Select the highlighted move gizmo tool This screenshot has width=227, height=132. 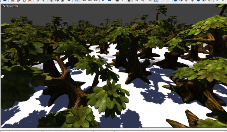click(51, 1)
